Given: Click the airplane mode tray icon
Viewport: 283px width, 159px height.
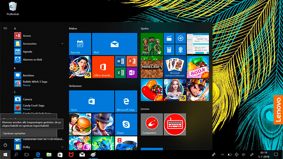Looking at the screenshot, I should pyautogui.click(x=237, y=155).
